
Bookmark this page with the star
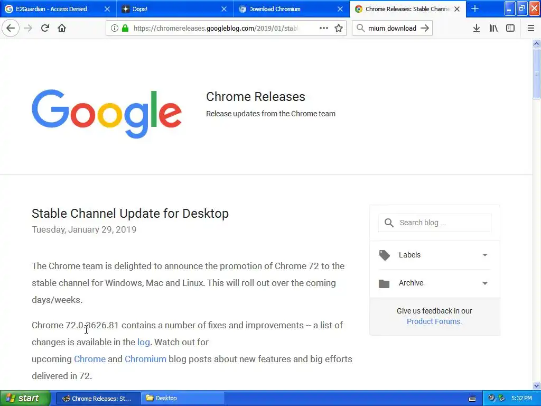[339, 28]
